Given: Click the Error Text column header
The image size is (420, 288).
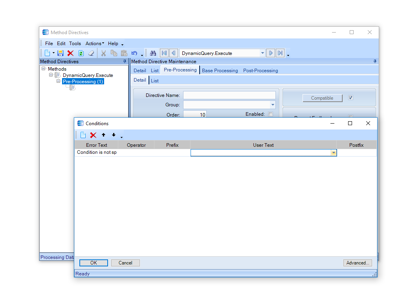Looking at the screenshot, I should (96, 145).
